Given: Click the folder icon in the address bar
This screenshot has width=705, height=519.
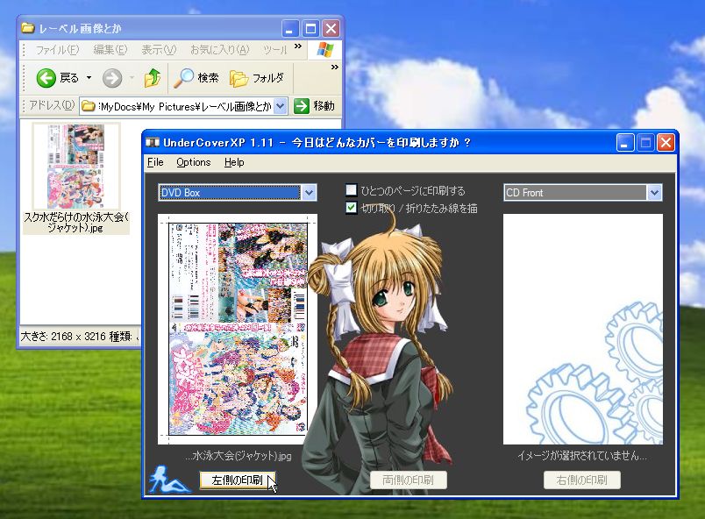Looking at the screenshot, I should click(88, 106).
